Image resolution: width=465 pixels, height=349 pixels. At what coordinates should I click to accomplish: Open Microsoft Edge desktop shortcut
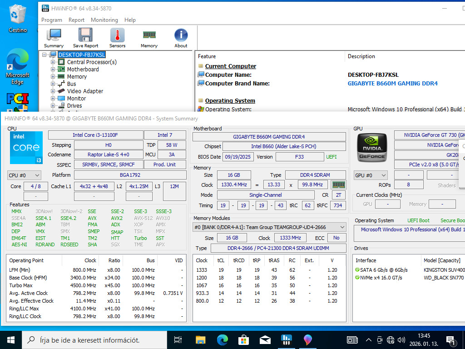18,67
